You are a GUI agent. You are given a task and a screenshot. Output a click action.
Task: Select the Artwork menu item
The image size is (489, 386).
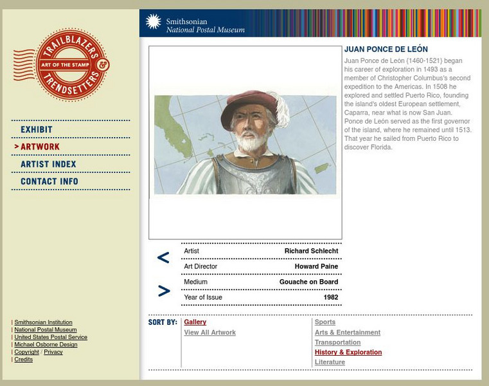(40, 147)
